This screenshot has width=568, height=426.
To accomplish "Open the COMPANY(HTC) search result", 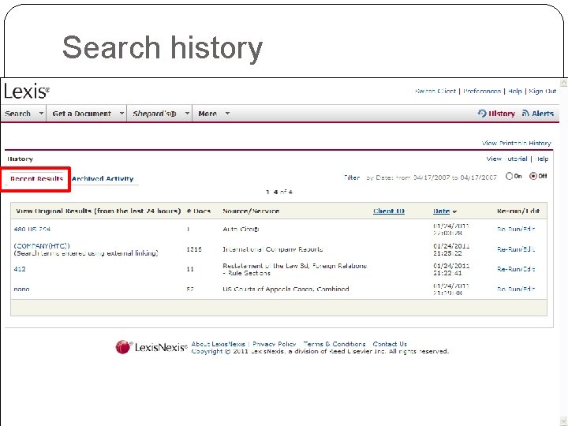I will pyautogui.click(x=42, y=246).
